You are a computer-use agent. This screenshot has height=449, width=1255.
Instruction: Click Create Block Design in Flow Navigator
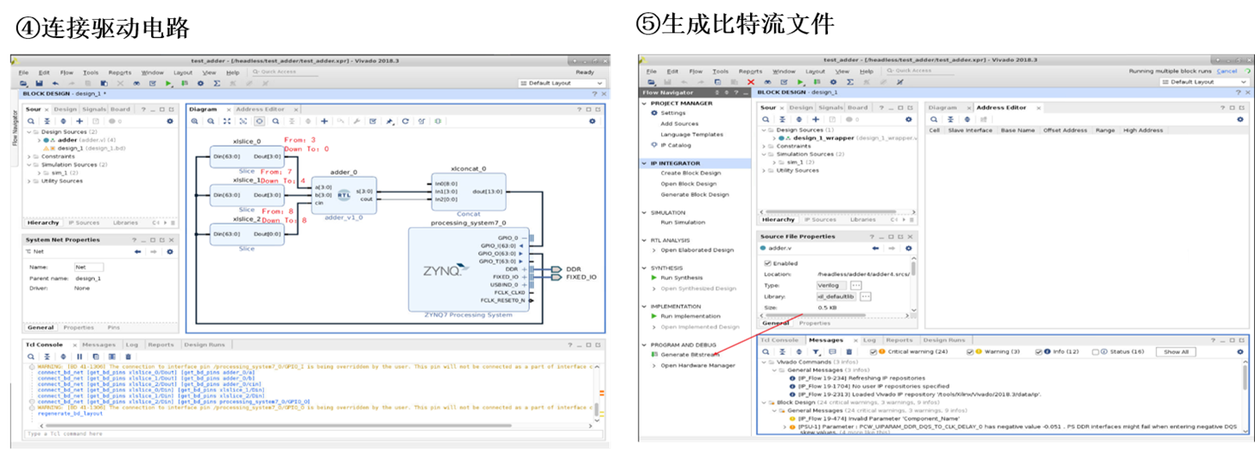coord(691,173)
